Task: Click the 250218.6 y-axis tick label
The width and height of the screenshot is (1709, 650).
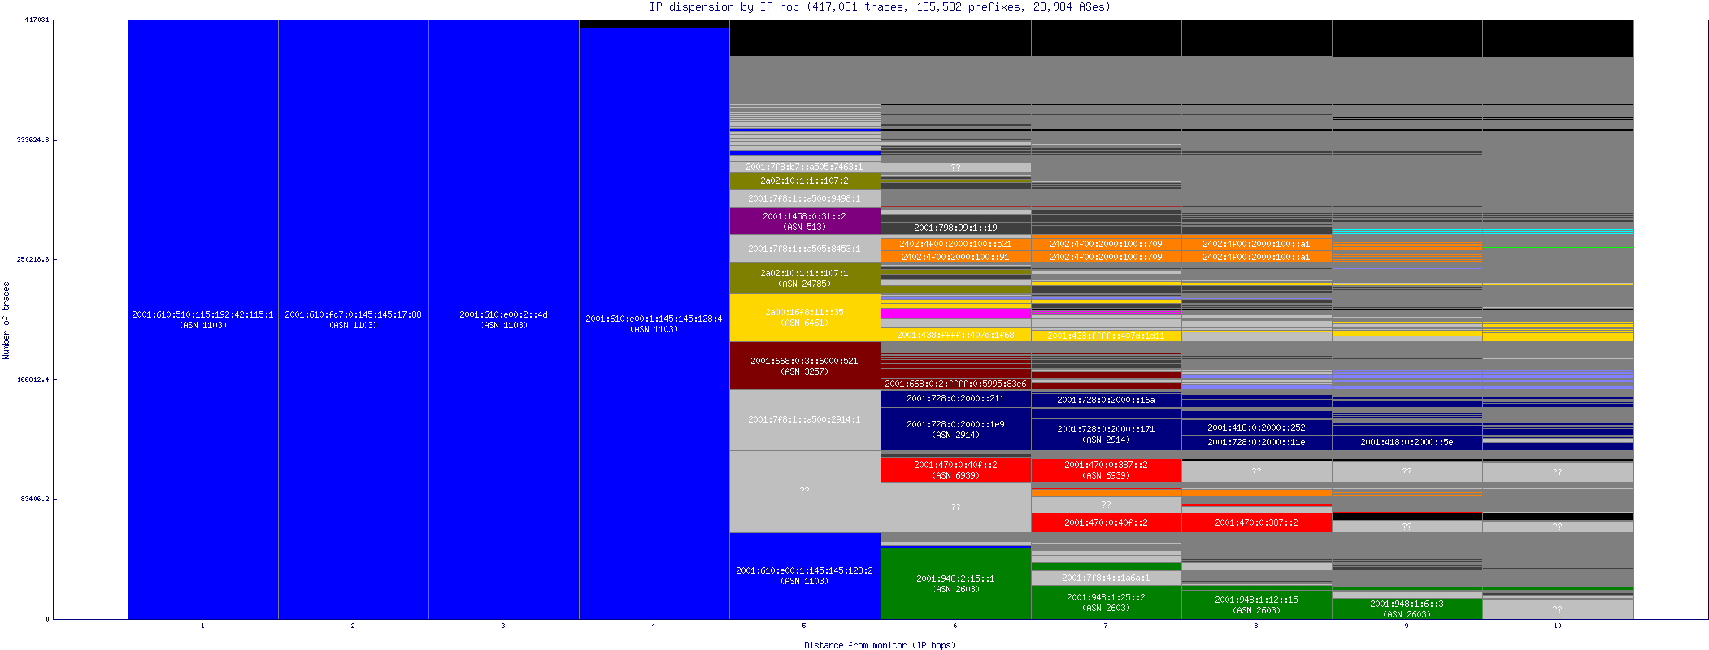Action: coord(33,259)
